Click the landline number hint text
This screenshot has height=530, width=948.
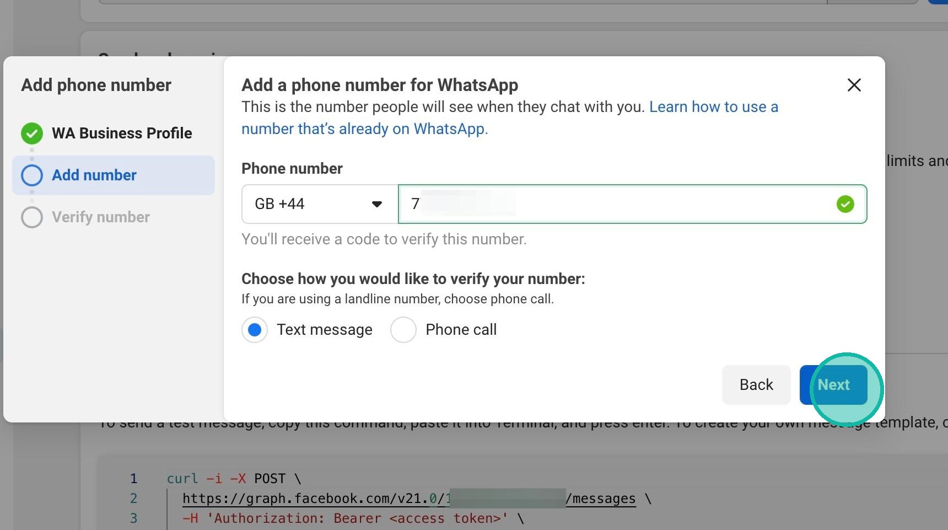[x=398, y=299]
